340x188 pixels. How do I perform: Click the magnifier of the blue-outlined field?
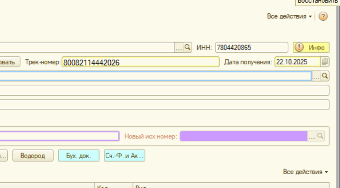click(x=325, y=76)
